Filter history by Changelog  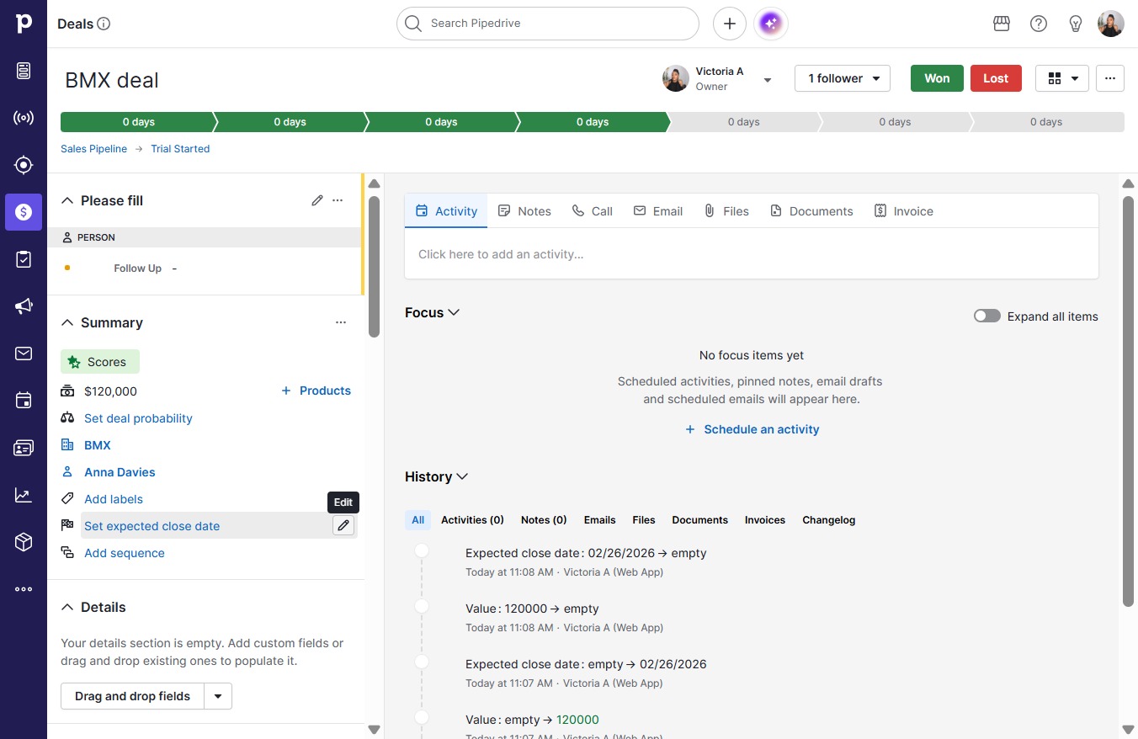pyautogui.click(x=829, y=520)
